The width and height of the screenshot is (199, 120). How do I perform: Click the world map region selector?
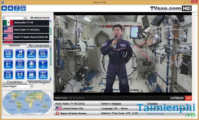27,103
